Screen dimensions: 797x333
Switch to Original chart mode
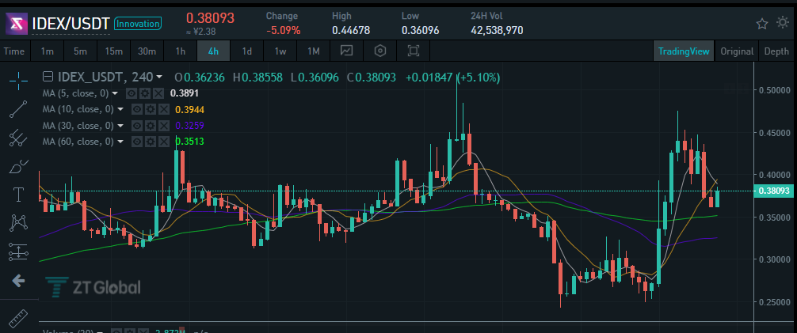pyautogui.click(x=737, y=51)
